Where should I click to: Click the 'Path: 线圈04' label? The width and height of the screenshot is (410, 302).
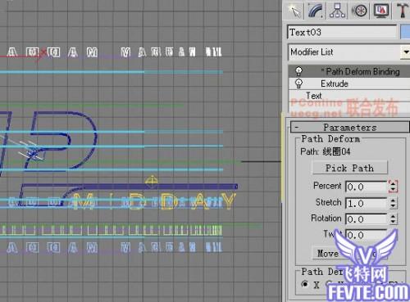click(x=326, y=151)
